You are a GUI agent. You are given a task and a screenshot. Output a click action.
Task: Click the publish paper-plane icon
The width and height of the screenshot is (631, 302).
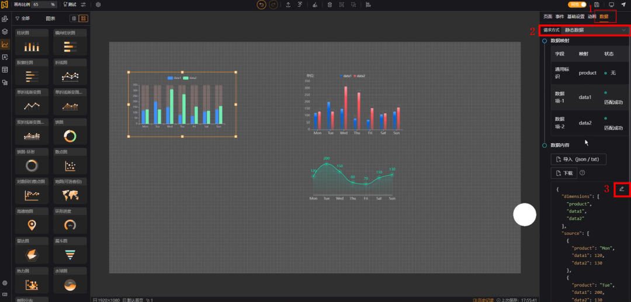(x=623, y=5)
